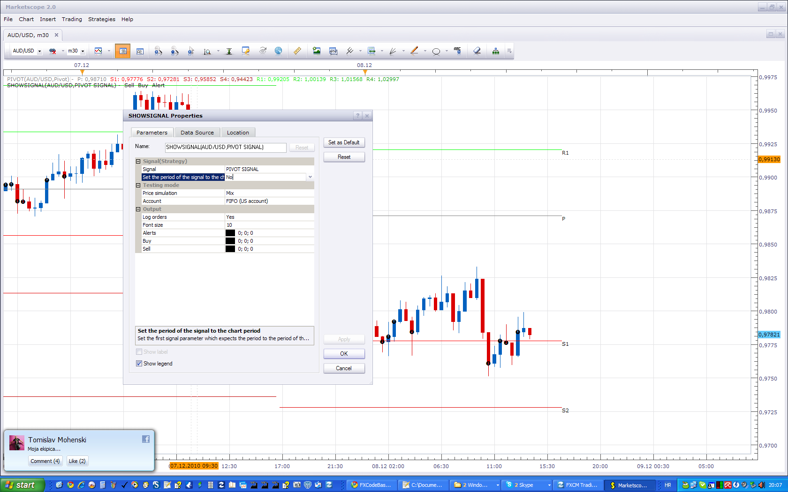This screenshot has width=788, height=492.
Task: Click OK in SHOWSIGNAL Properties
Action: pyautogui.click(x=344, y=354)
